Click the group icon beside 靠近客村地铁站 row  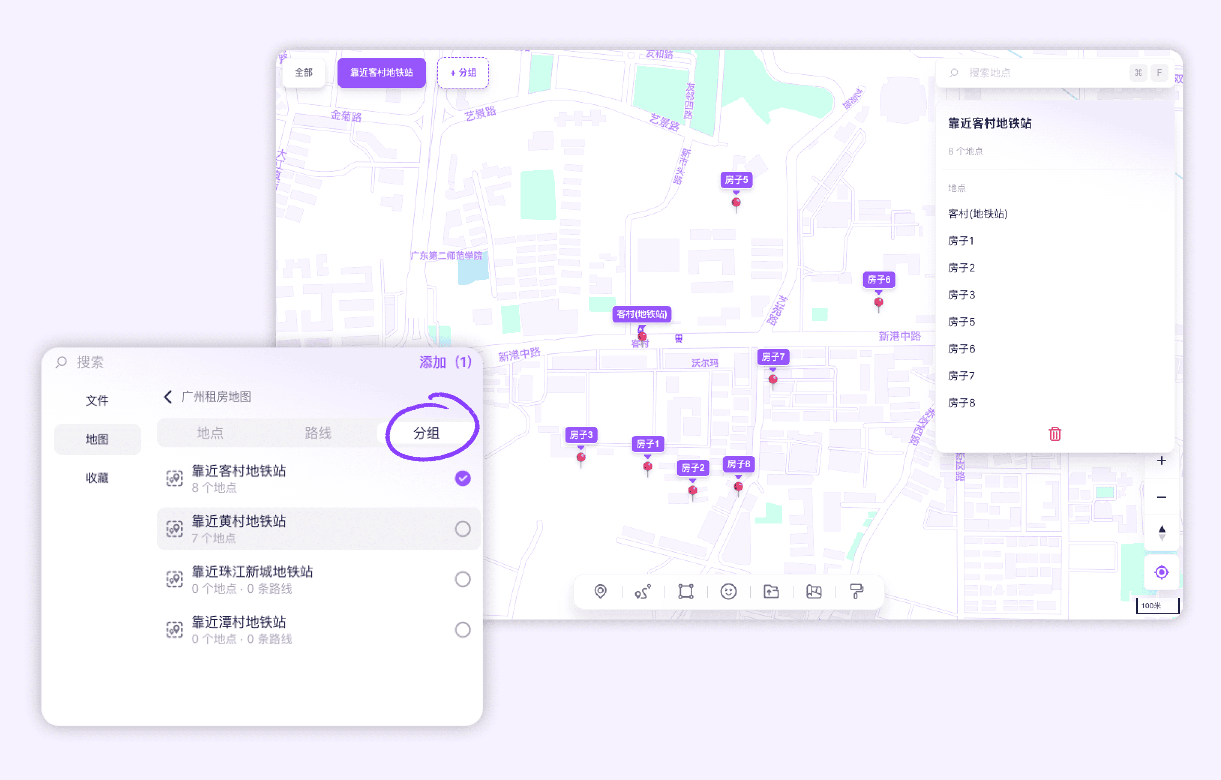coord(174,478)
